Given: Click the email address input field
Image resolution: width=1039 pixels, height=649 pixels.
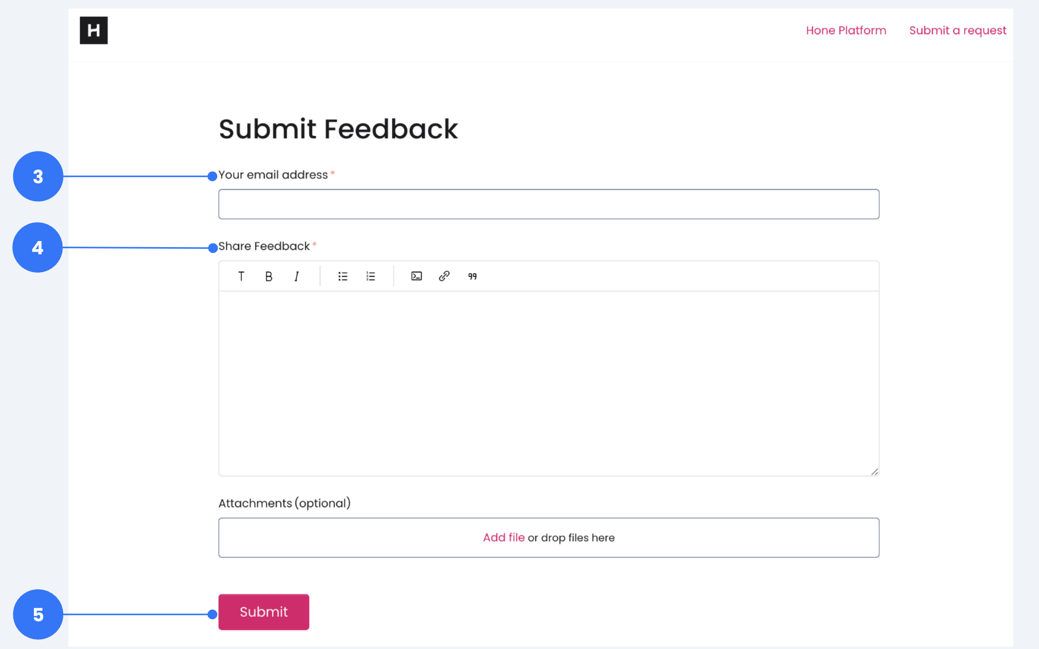Looking at the screenshot, I should click(548, 204).
